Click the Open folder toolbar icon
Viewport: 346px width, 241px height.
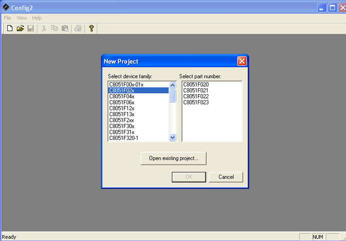[20, 28]
